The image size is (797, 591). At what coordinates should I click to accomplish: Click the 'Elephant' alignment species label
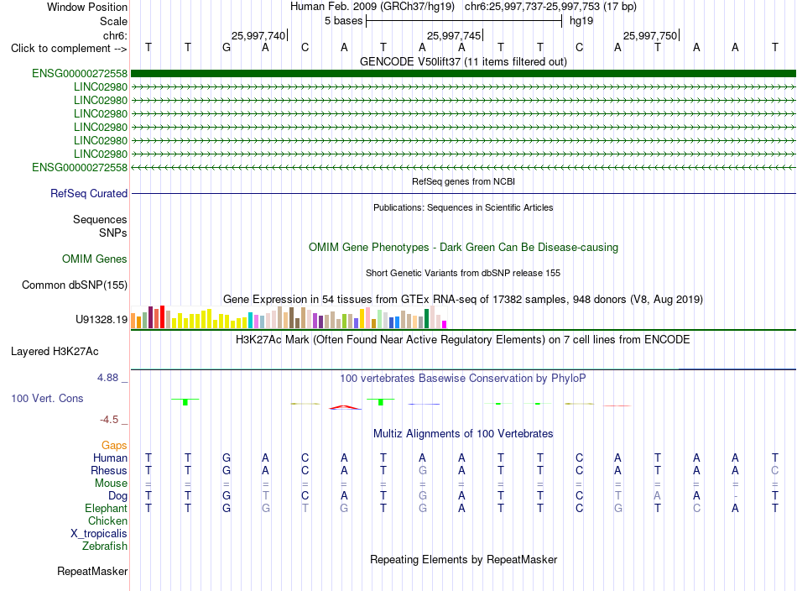pos(106,508)
